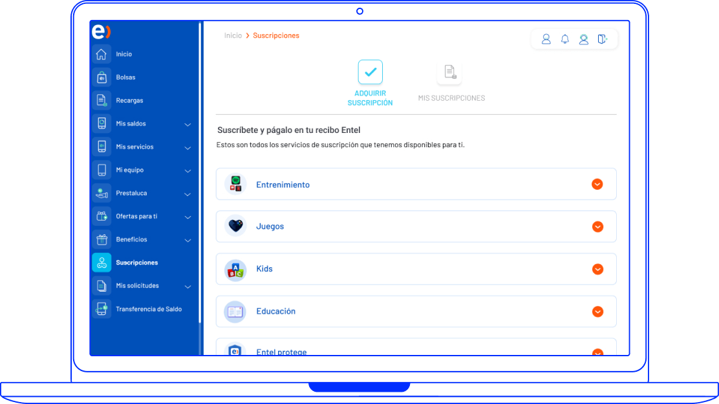Image resolution: width=719 pixels, height=404 pixels.
Task: Expand the Educación category arrow
Action: (597, 312)
